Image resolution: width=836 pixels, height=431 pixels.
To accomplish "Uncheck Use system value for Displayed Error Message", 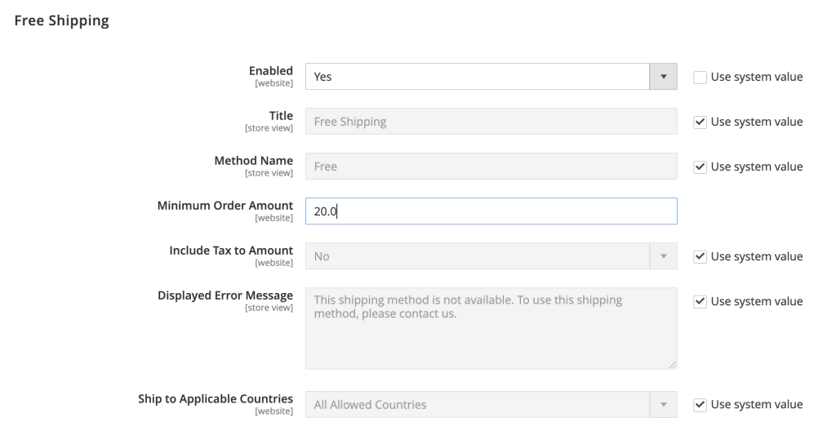I will [x=700, y=301].
